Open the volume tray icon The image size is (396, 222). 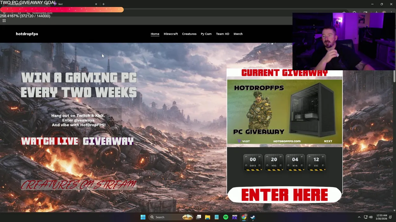click(x=371, y=217)
